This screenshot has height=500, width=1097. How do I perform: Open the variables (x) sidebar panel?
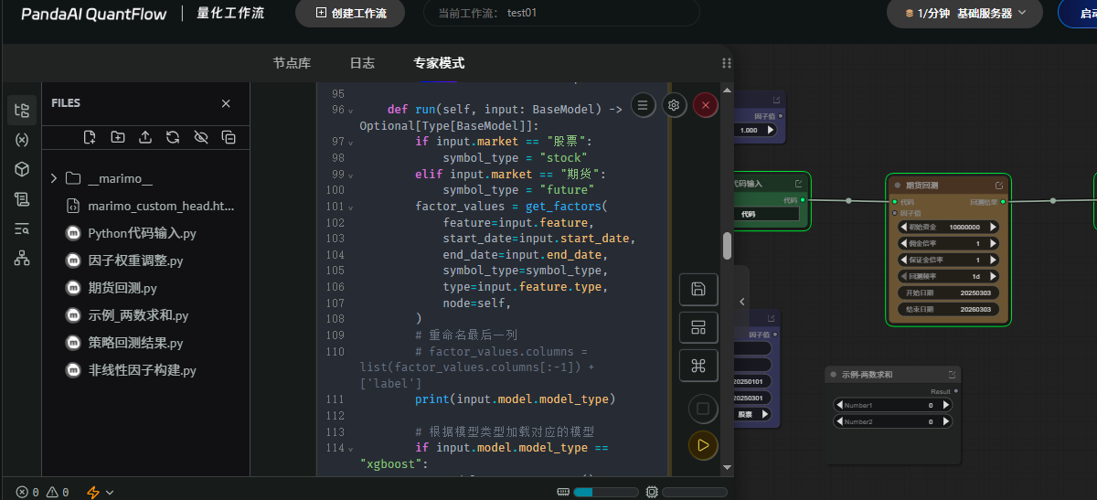point(22,140)
